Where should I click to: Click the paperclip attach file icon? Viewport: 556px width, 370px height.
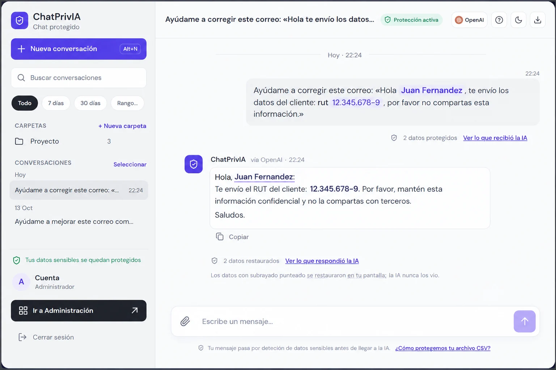click(x=185, y=321)
